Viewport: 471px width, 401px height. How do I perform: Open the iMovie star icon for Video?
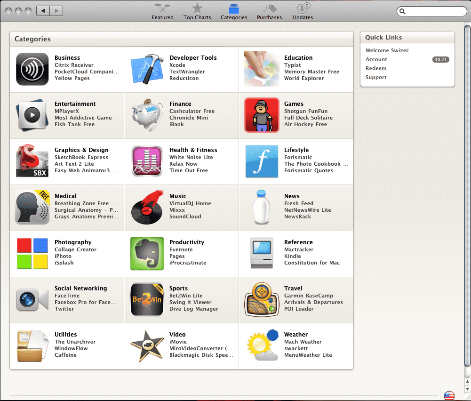147,346
